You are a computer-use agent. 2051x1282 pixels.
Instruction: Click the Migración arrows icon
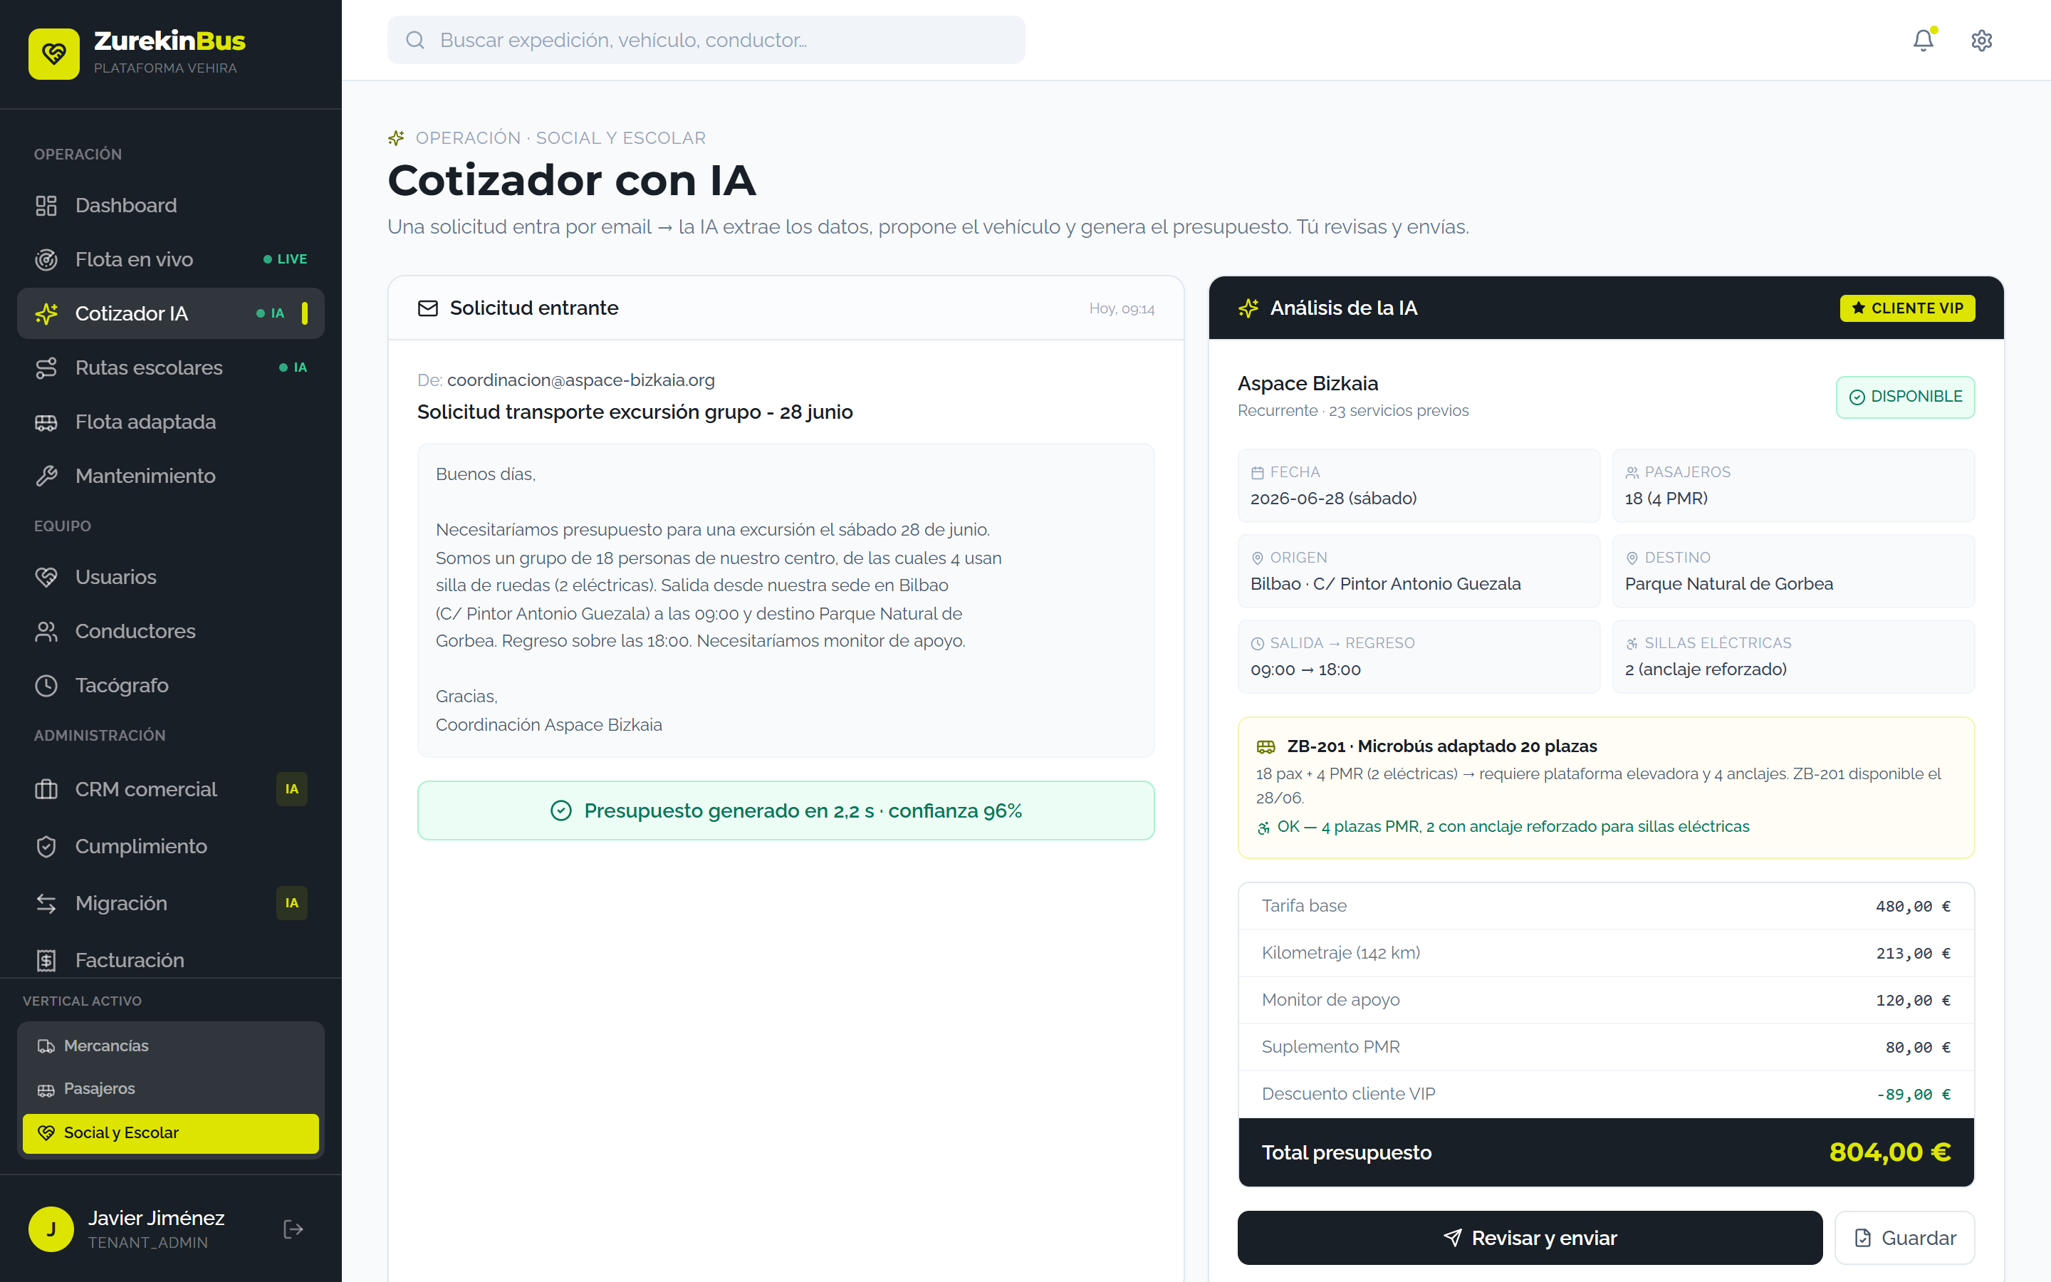coord(46,903)
